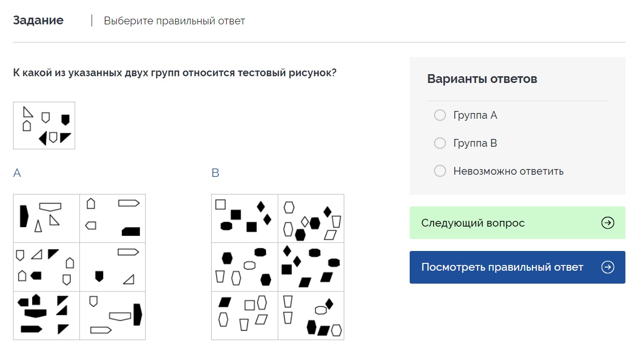Click the 'Следующий вопрос' button
Viewport: 642px width, 364px height.
tap(517, 223)
